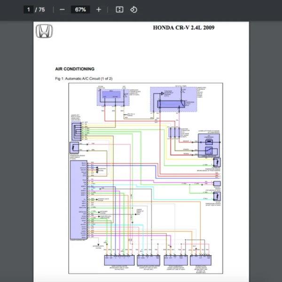282x282 pixels.
Task: Select the page number input field
Action: click(x=29, y=9)
